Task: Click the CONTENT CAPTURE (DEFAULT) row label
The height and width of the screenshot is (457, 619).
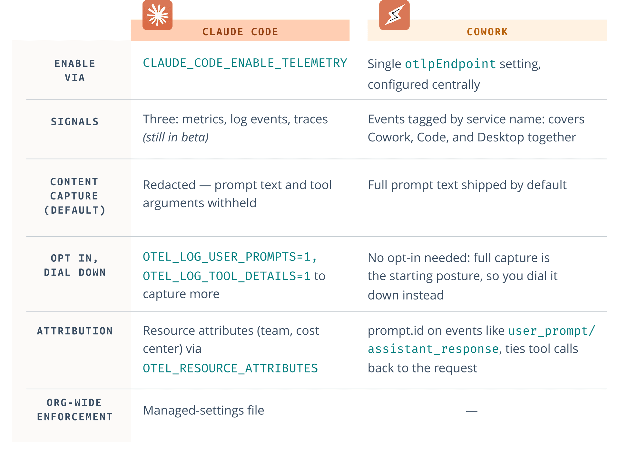Action: (x=75, y=196)
